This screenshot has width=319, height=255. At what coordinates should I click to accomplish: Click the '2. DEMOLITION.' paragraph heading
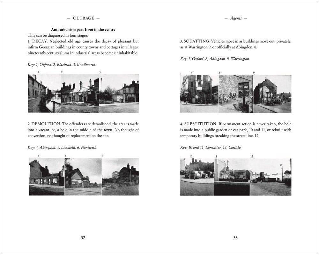click(44, 124)
